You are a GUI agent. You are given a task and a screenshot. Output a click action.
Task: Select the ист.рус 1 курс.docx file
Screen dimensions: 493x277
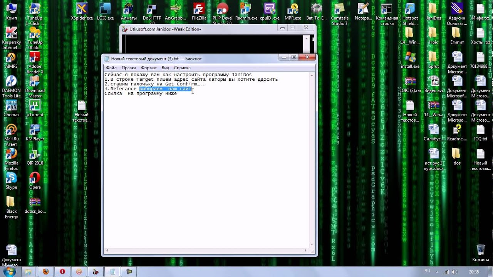[434, 159]
